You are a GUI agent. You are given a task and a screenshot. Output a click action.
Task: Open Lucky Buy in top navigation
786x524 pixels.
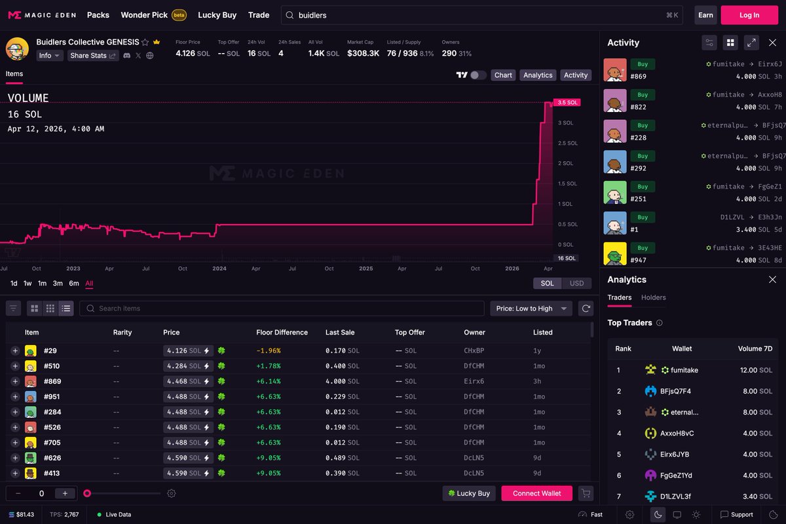(x=217, y=15)
